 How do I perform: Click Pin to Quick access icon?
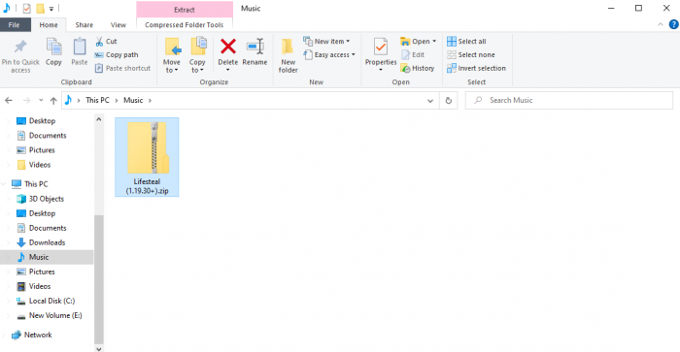click(x=20, y=47)
